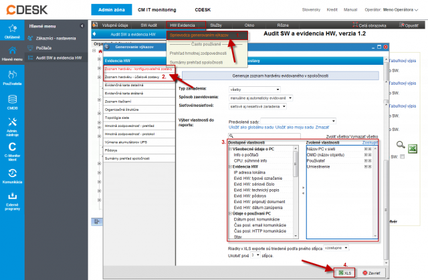Open Sieťové/nesieťové dropdown
This screenshot has width=428, height=280.
click(257, 106)
